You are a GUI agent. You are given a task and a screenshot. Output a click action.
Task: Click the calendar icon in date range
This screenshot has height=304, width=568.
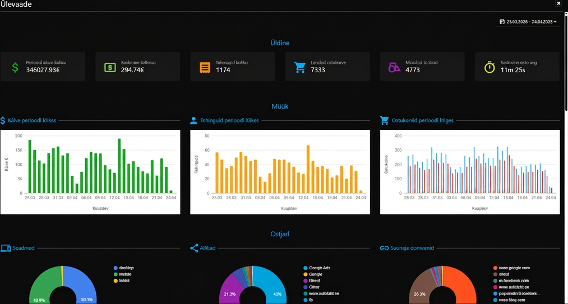[x=502, y=22]
